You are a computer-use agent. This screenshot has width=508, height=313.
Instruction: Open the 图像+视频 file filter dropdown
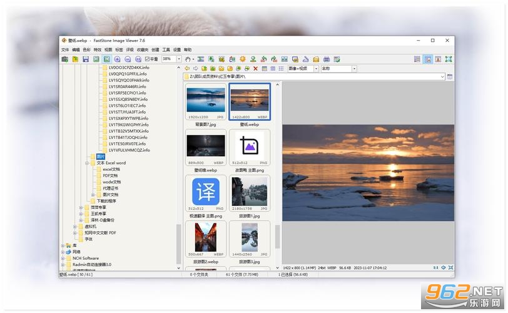coord(316,69)
